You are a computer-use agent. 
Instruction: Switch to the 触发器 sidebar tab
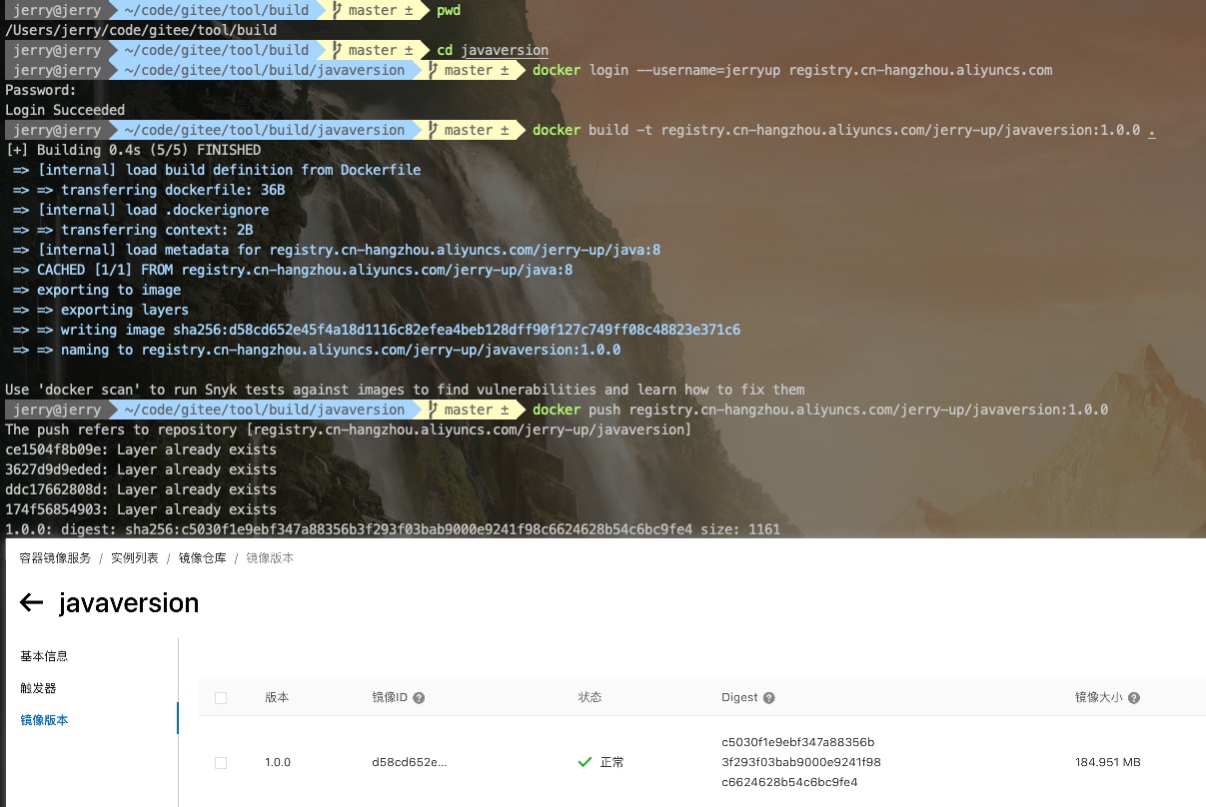pos(38,688)
